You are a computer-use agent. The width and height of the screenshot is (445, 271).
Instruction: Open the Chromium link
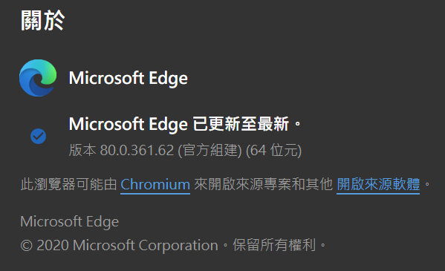pyautogui.click(x=155, y=185)
